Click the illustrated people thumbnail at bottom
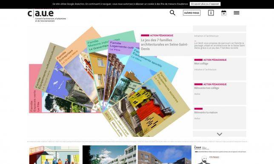Image resolution: width=274 pixels, height=164 pixels. point(54,155)
